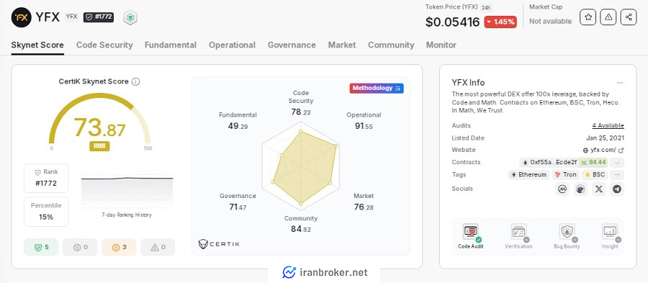Click the warning triangle report button
This screenshot has height=283, width=648.
click(x=608, y=17)
